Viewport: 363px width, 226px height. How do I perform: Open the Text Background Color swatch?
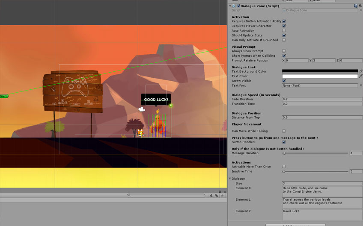pyautogui.click(x=320, y=71)
